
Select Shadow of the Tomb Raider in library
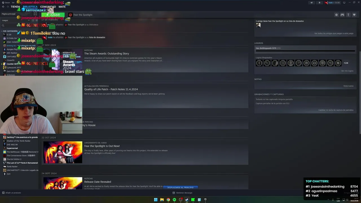tap(18, 141)
